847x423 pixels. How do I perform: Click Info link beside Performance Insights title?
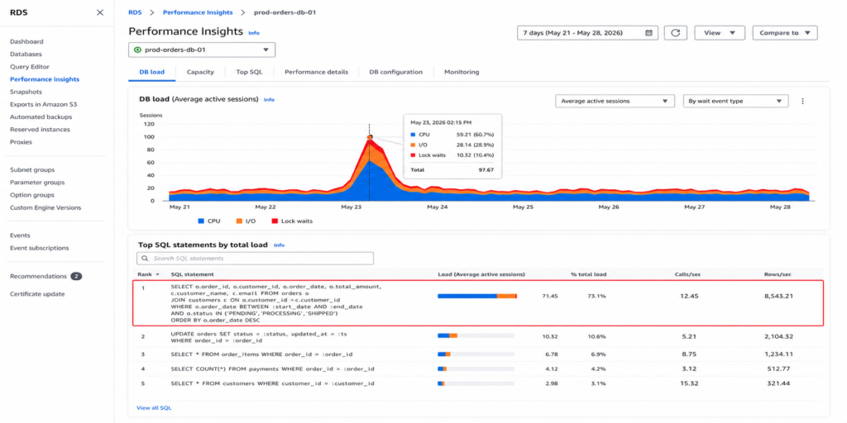[254, 33]
